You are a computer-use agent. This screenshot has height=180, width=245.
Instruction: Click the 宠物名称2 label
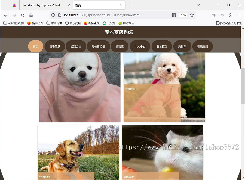pyautogui.click(x=45, y=177)
